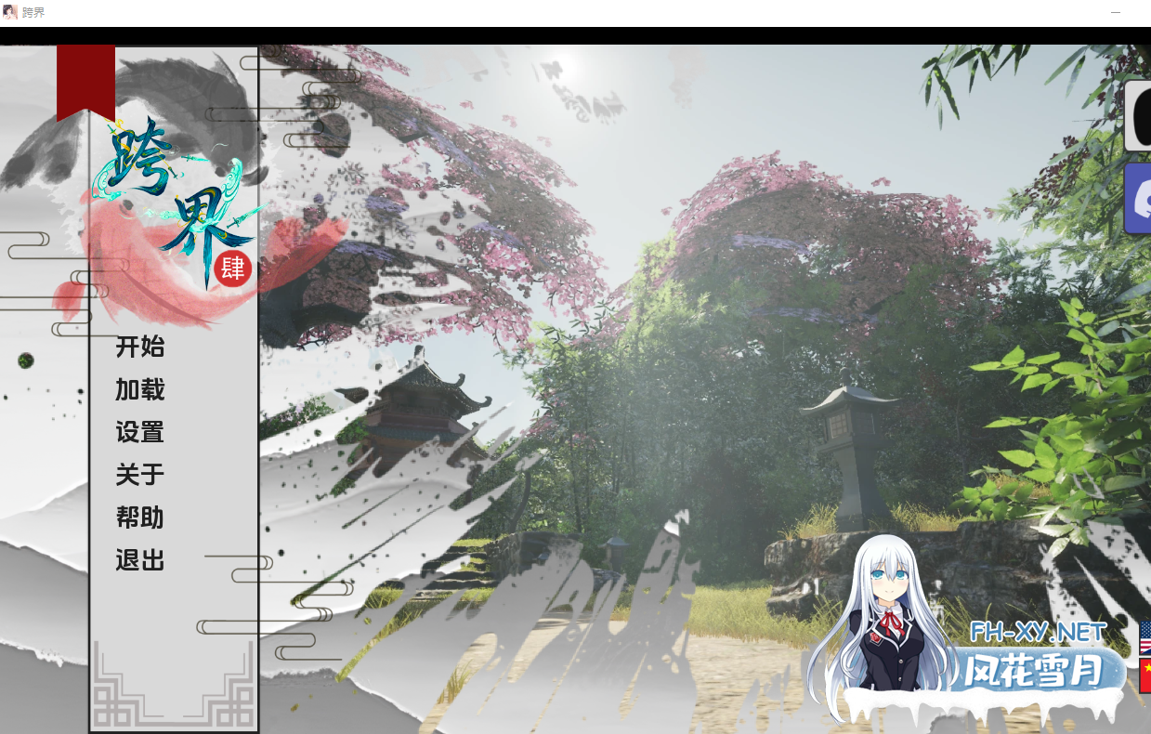Click the red bookmark ribbon above the menu
1151x734 pixels.
click(85, 79)
